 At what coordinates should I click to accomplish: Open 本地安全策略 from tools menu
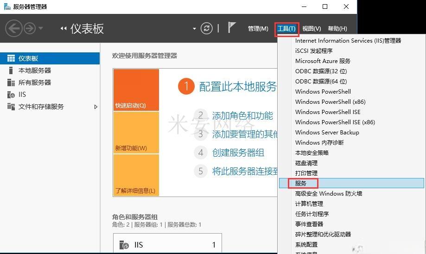tap(312, 152)
